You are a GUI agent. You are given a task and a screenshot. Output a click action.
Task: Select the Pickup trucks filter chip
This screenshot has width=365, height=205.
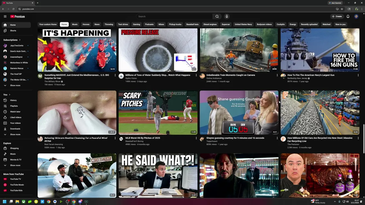point(175,24)
